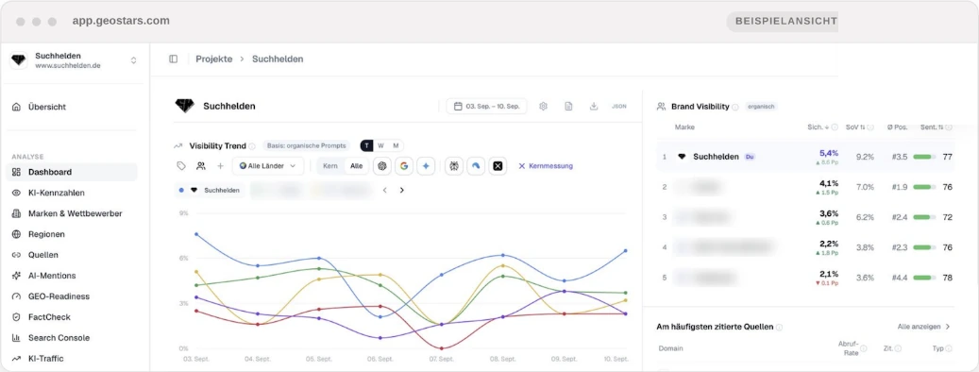This screenshot has height=372, width=979.
Task: Select the Kern prompt segment
Action: tap(330, 166)
